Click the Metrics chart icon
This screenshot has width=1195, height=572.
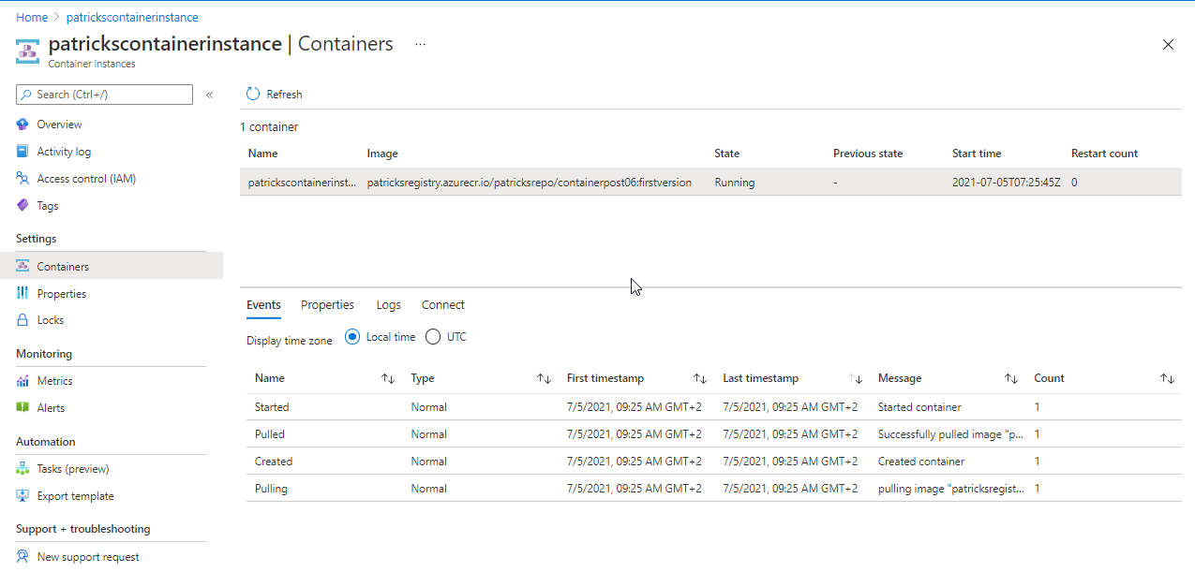tap(22, 381)
